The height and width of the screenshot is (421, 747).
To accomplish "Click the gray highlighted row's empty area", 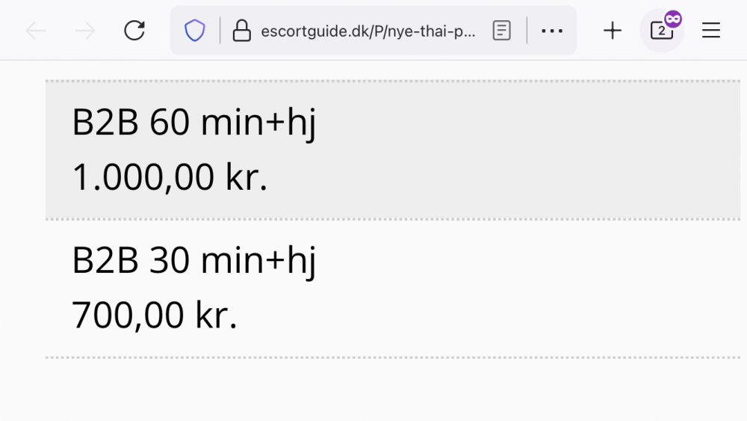I will pos(523,150).
